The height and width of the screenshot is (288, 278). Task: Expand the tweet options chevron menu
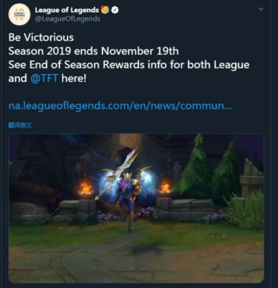(x=261, y=9)
